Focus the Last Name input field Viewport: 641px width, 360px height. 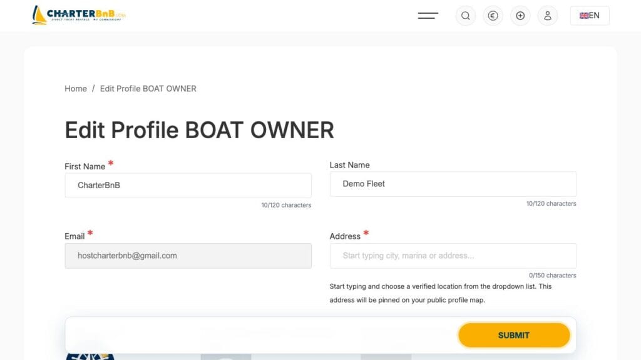pos(453,184)
